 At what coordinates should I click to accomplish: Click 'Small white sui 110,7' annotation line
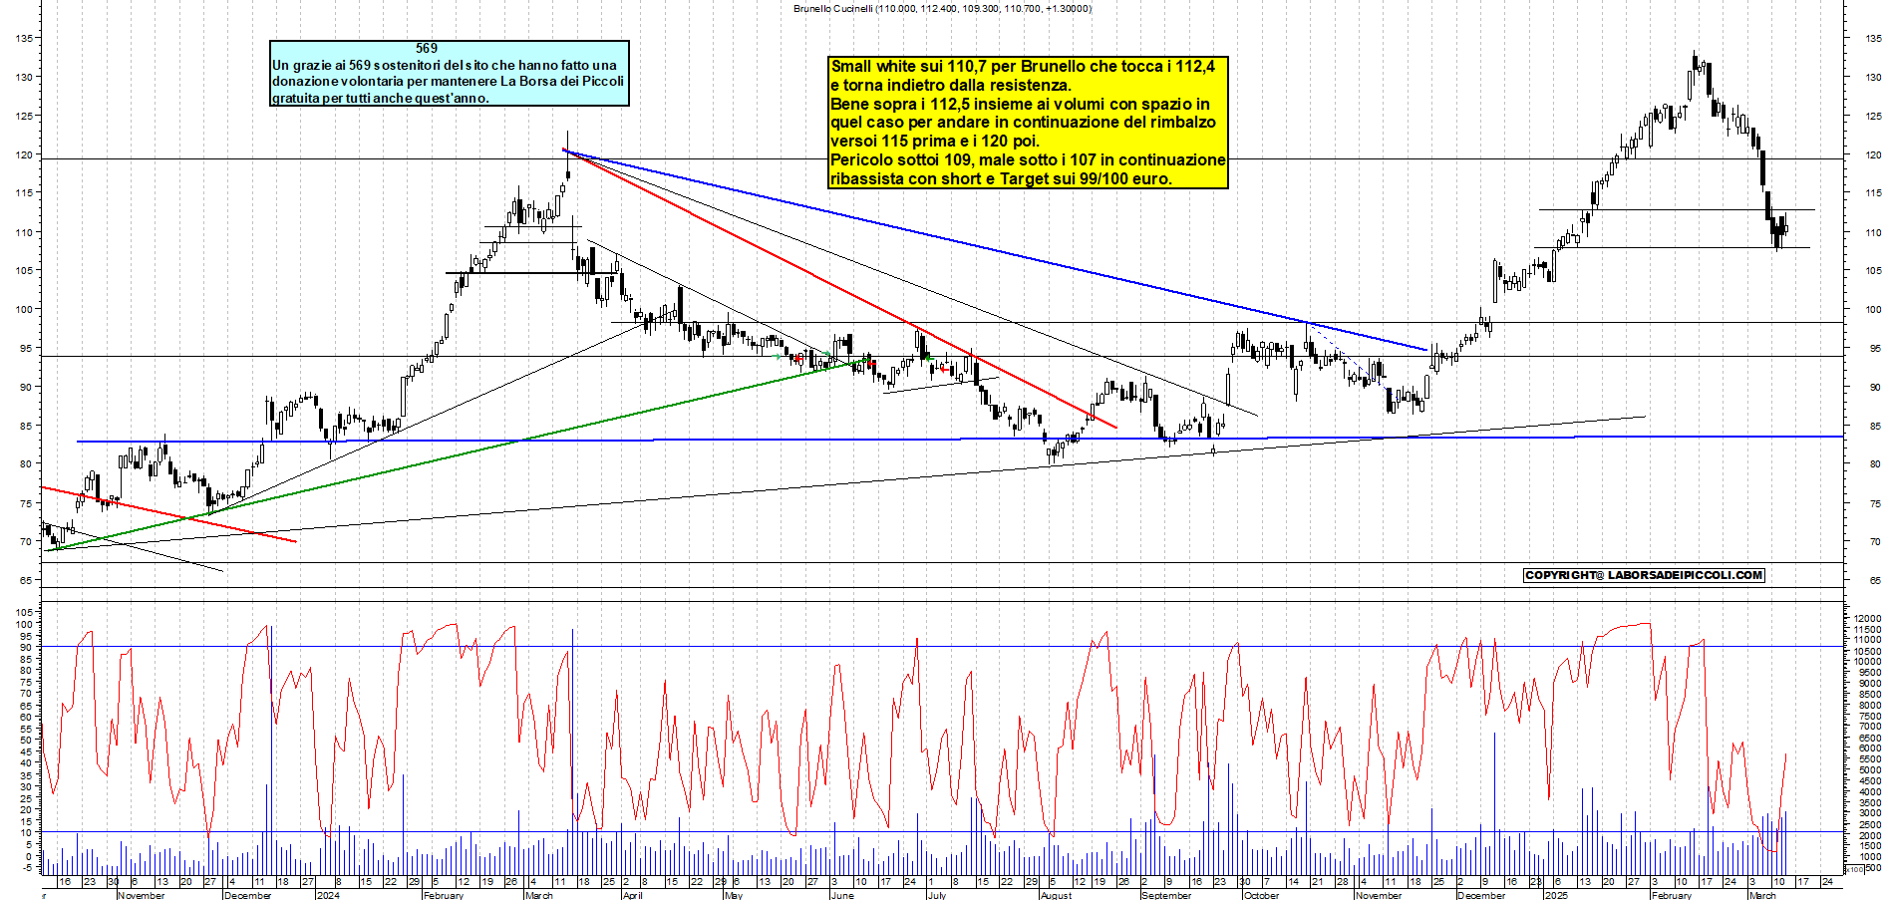(x=1023, y=67)
